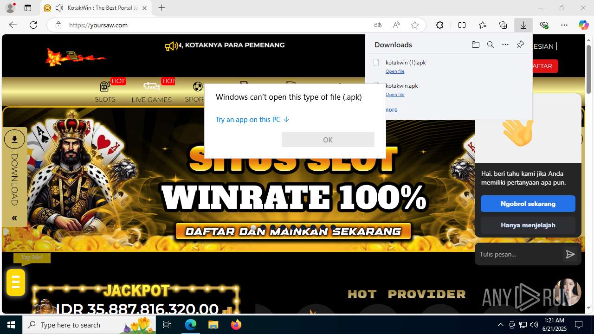Open the tab actions menu icon

pyautogui.click(x=28, y=8)
